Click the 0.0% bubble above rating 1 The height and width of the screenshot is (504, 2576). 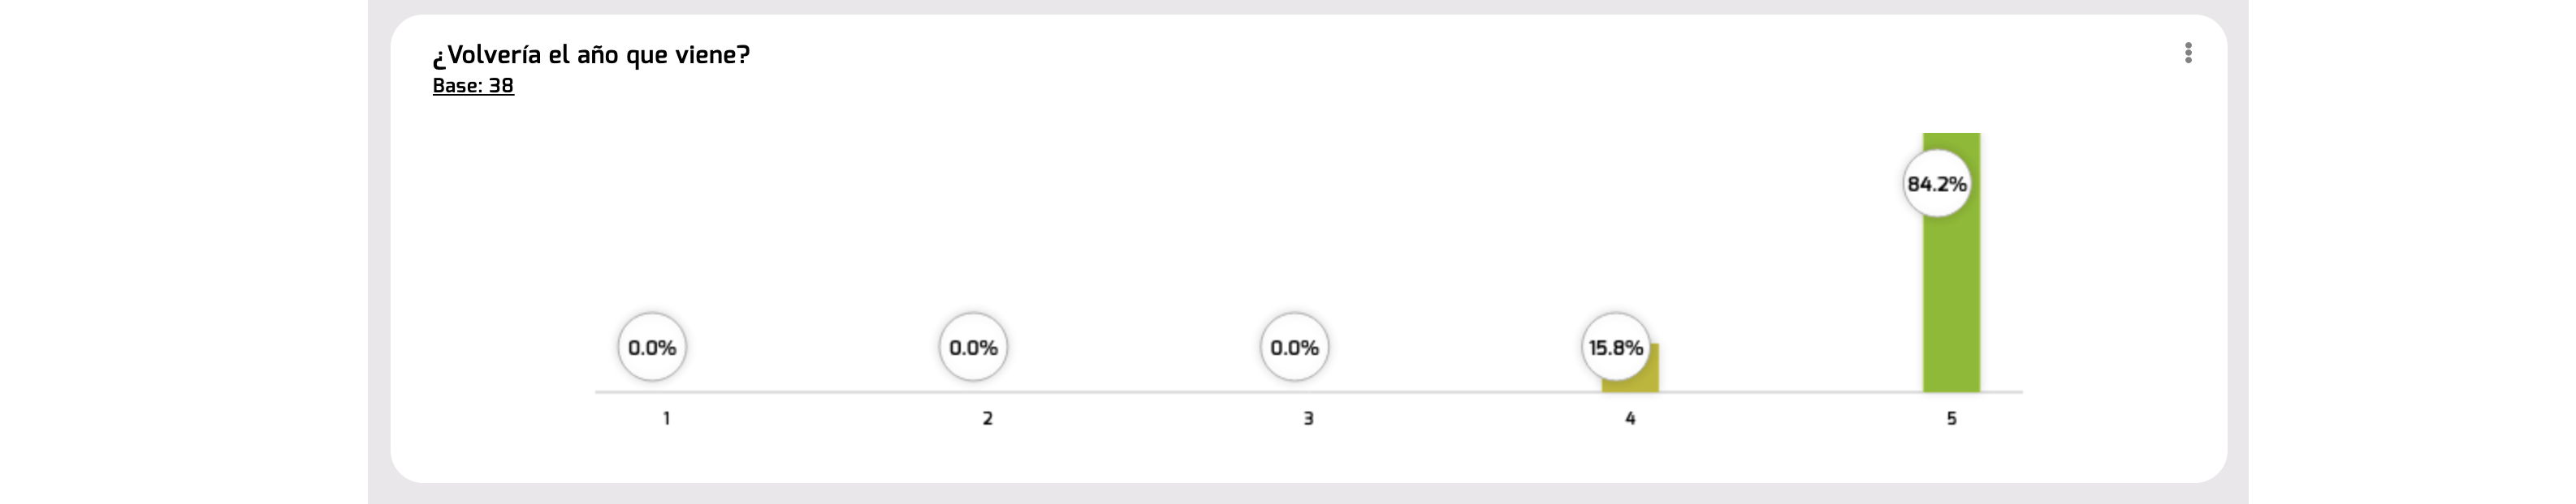coord(652,348)
